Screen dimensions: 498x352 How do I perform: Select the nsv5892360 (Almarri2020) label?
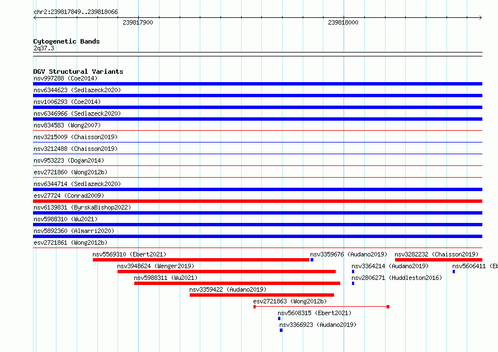pos(74,231)
